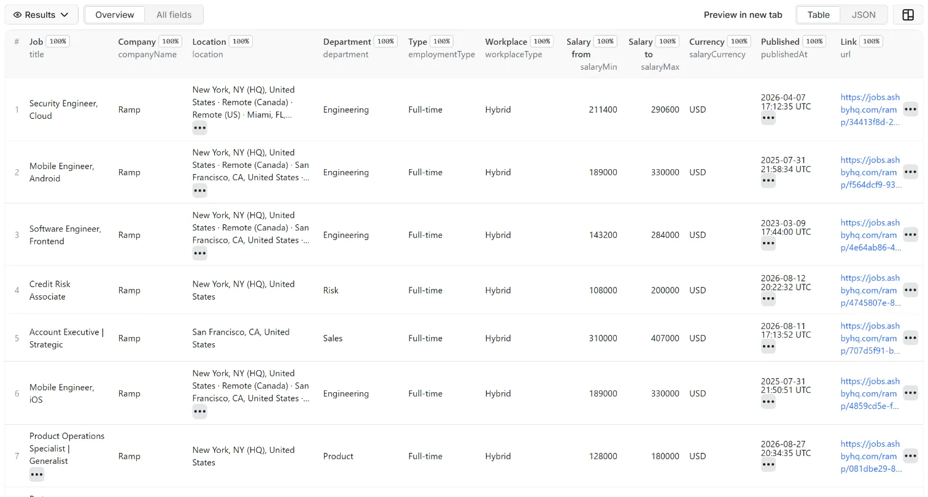Select the Table view tab
This screenshot has width=928, height=497.
(x=818, y=15)
